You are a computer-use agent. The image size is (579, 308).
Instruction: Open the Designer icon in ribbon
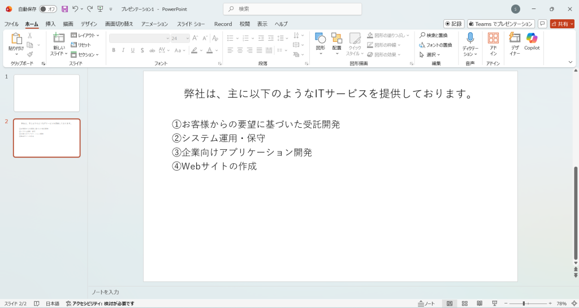pyautogui.click(x=515, y=38)
